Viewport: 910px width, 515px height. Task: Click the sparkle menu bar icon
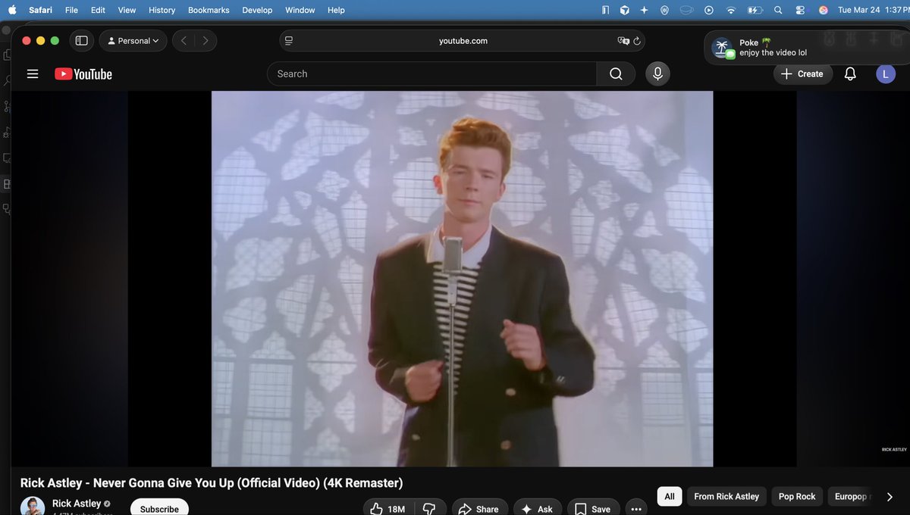tap(645, 10)
